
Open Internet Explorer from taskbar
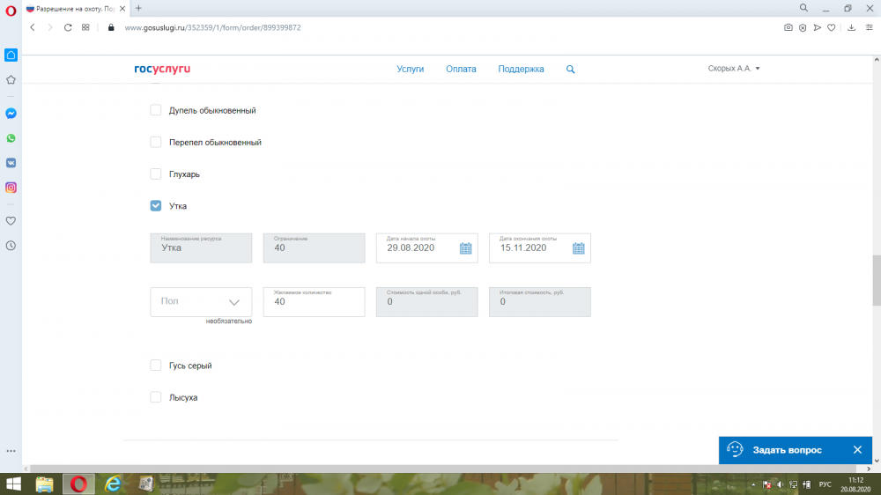pyautogui.click(x=113, y=484)
